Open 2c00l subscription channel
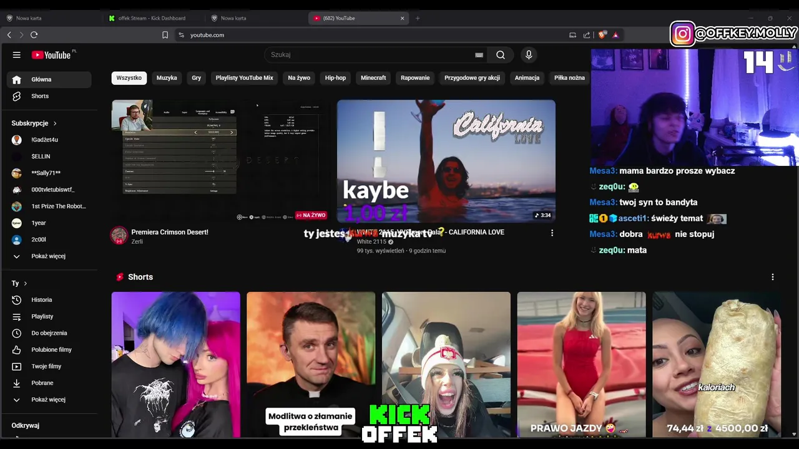 pyautogui.click(x=49, y=239)
